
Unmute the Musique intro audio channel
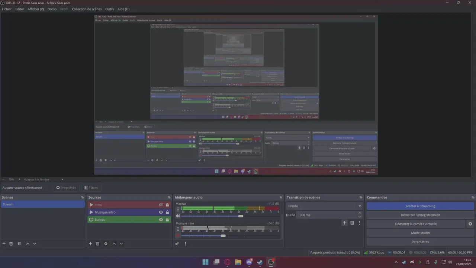click(x=178, y=235)
